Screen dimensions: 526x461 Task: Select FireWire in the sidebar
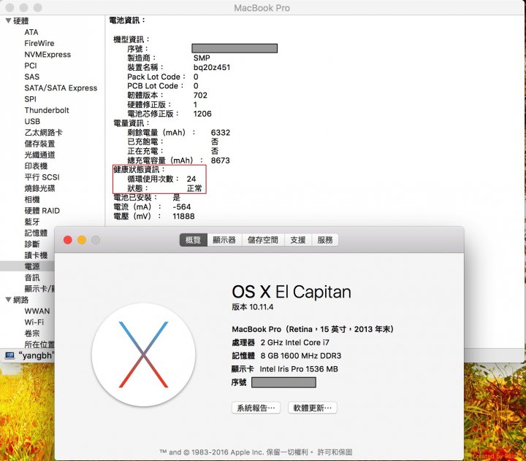39,43
